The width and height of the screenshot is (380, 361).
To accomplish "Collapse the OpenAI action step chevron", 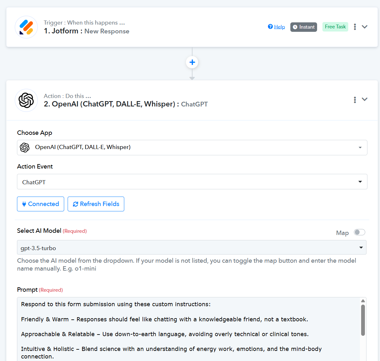I will pyautogui.click(x=365, y=100).
